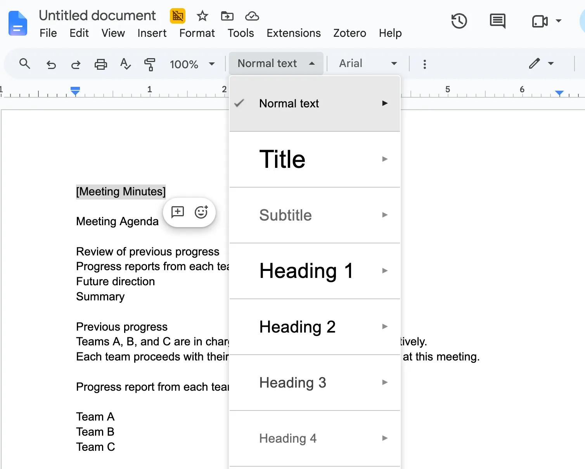585x469 pixels.
Task: Add a comment to selected text
Action: click(178, 212)
